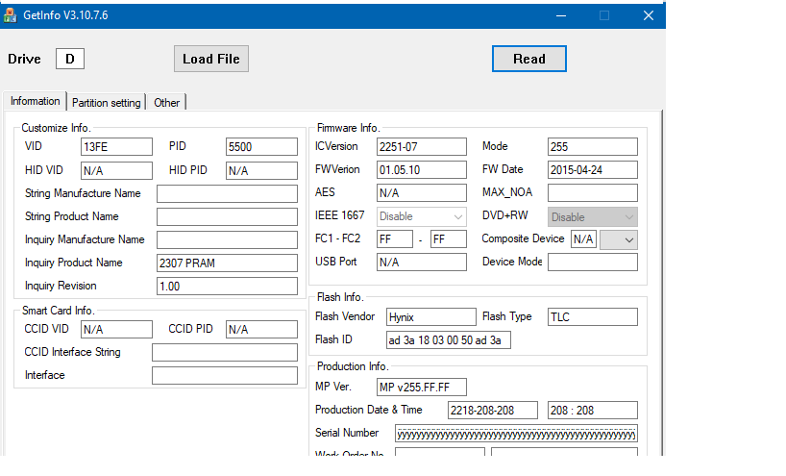Click the empty MAX_NOA field
This screenshot has width=786, height=476.
[593, 192]
